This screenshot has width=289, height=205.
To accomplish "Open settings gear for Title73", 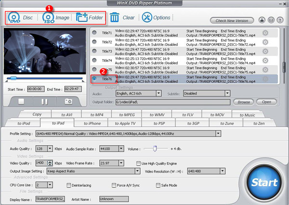I will (265, 51).
